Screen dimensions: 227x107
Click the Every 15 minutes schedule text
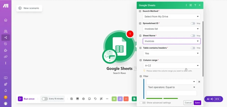coord(56,99)
